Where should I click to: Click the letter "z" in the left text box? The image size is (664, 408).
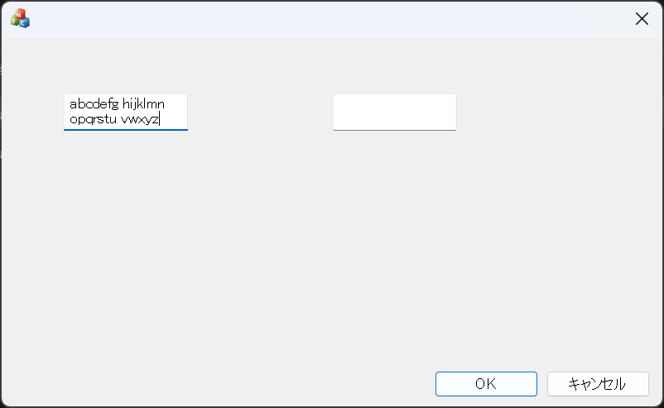(155, 119)
